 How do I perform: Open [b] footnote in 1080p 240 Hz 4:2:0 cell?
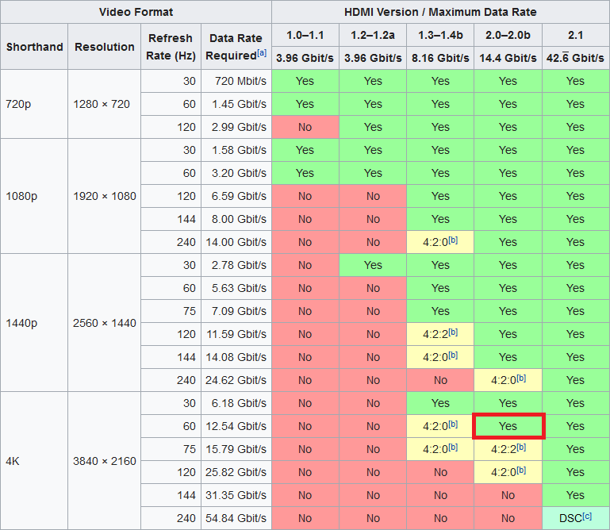(x=453, y=240)
